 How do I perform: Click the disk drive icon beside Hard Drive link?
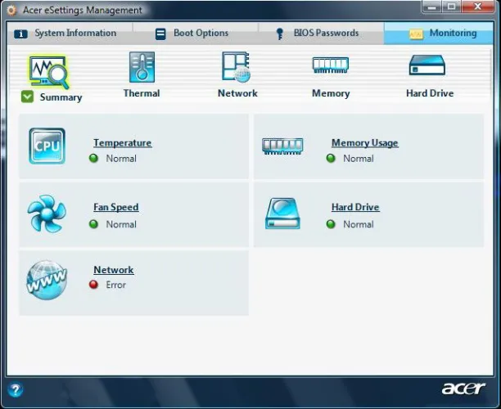(282, 213)
